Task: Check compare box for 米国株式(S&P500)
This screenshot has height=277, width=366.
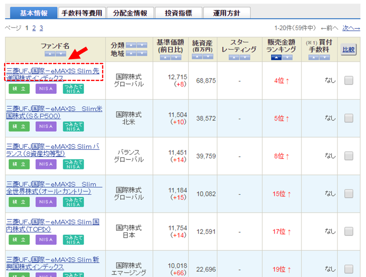Action: (349, 118)
